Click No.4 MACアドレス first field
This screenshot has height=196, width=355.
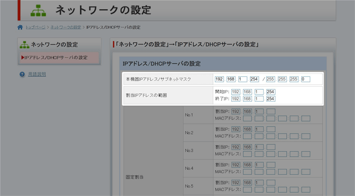point(247,172)
